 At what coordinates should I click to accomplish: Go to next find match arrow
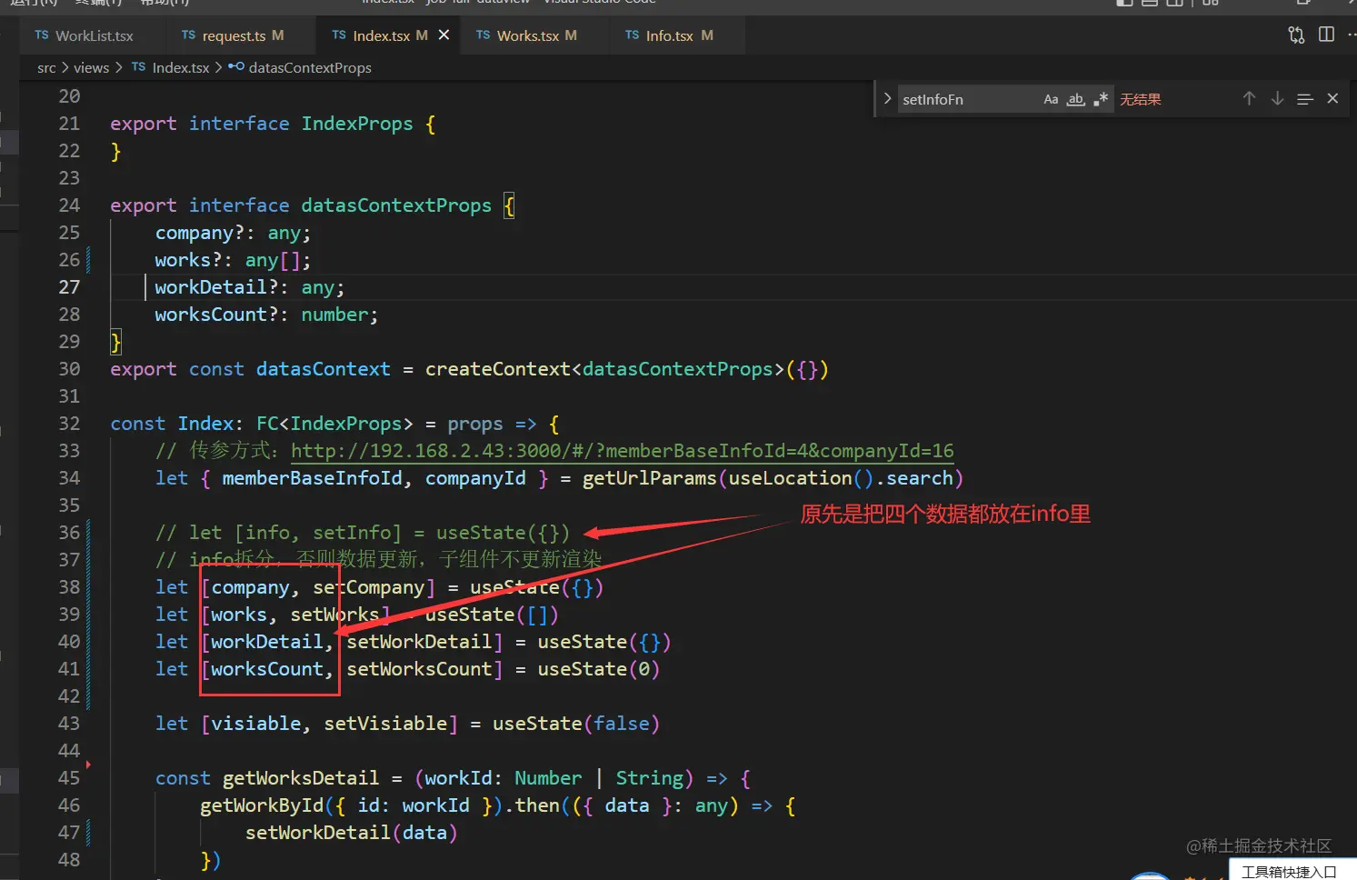pos(1277,98)
